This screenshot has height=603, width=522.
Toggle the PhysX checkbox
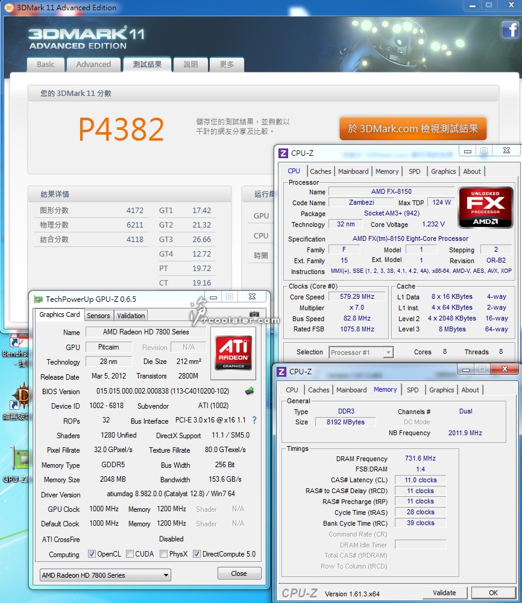tap(163, 554)
